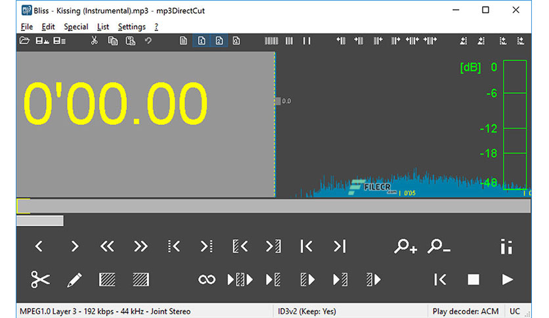Click the yellow 0'00.00 time display
This screenshot has height=318, width=549.
pyautogui.click(x=116, y=103)
